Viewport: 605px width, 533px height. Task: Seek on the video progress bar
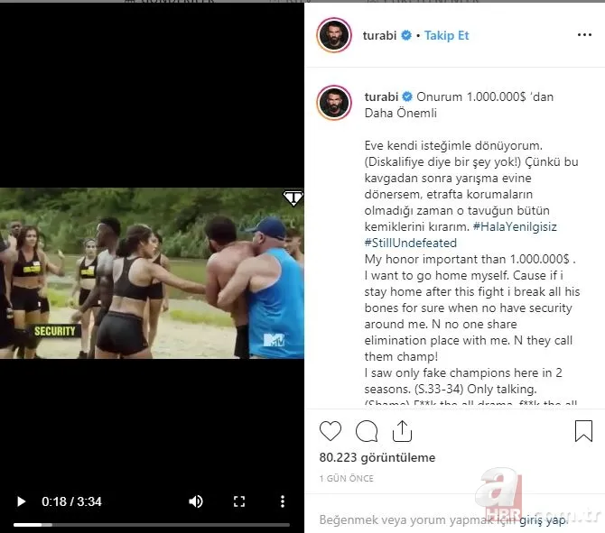click(152, 525)
